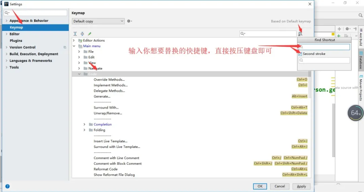Expand the Editor Actions tree node
Image resolution: width=364 pixels, height=192 pixels.
74,40
